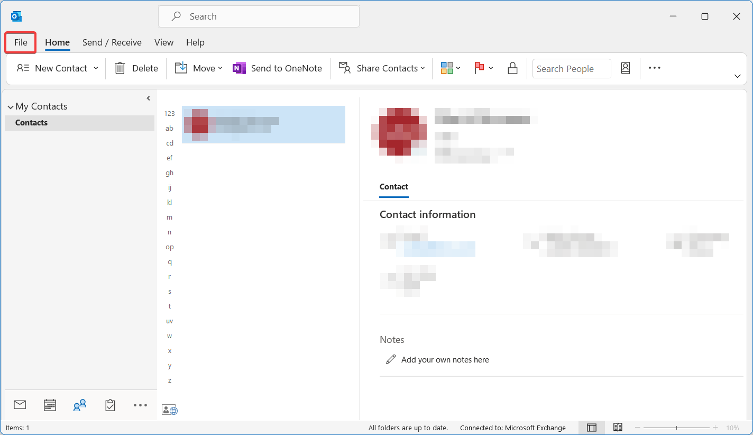
Task: Jump to z in contact index
Action: tap(169, 380)
